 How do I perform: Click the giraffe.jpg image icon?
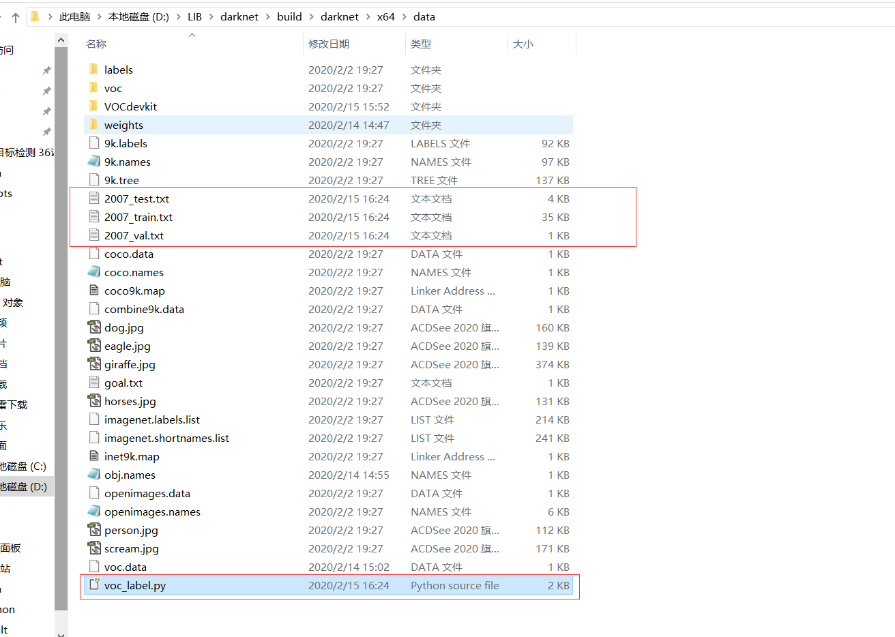[x=94, y=364]
